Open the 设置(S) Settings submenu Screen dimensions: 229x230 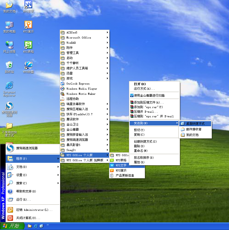(33, 175)
